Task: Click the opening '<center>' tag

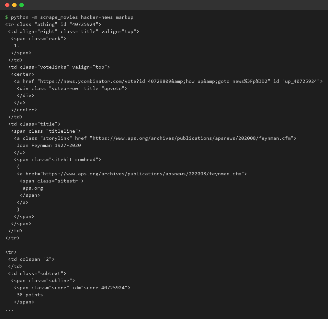Action: [23, 74]
